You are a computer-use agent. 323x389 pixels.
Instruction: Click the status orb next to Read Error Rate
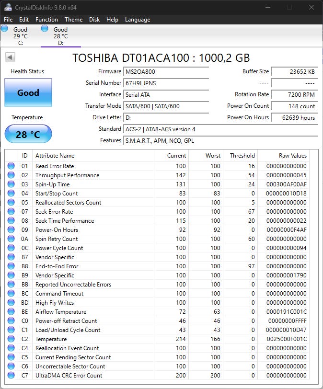11,166
